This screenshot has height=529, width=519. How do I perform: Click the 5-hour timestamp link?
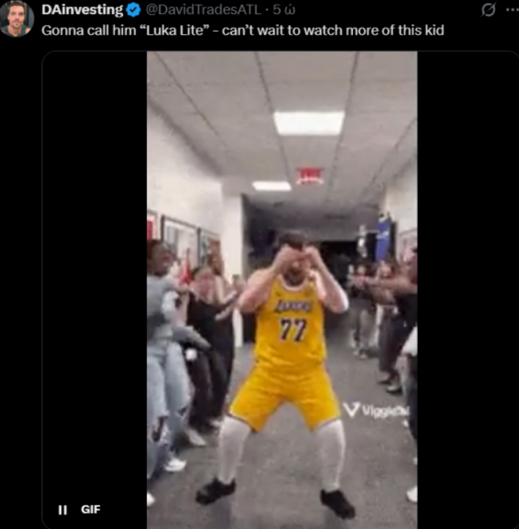[284, 11]
